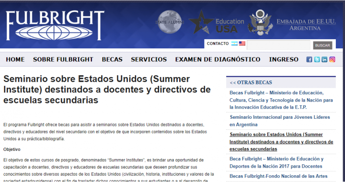Click the Fulbright logo
Screen dimensions: 345x182
click(55, 25)
